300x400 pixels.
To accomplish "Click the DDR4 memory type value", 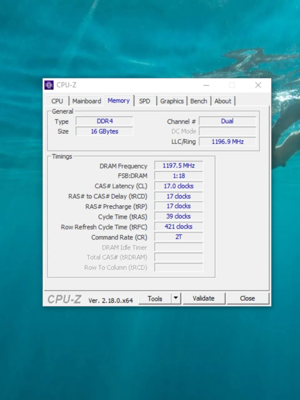I will (105, 121).
